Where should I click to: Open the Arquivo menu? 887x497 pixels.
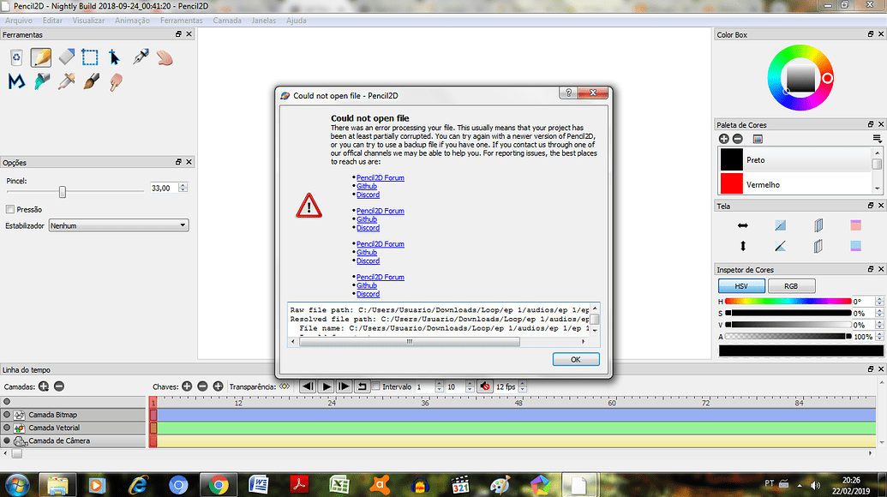pos(19,21)
